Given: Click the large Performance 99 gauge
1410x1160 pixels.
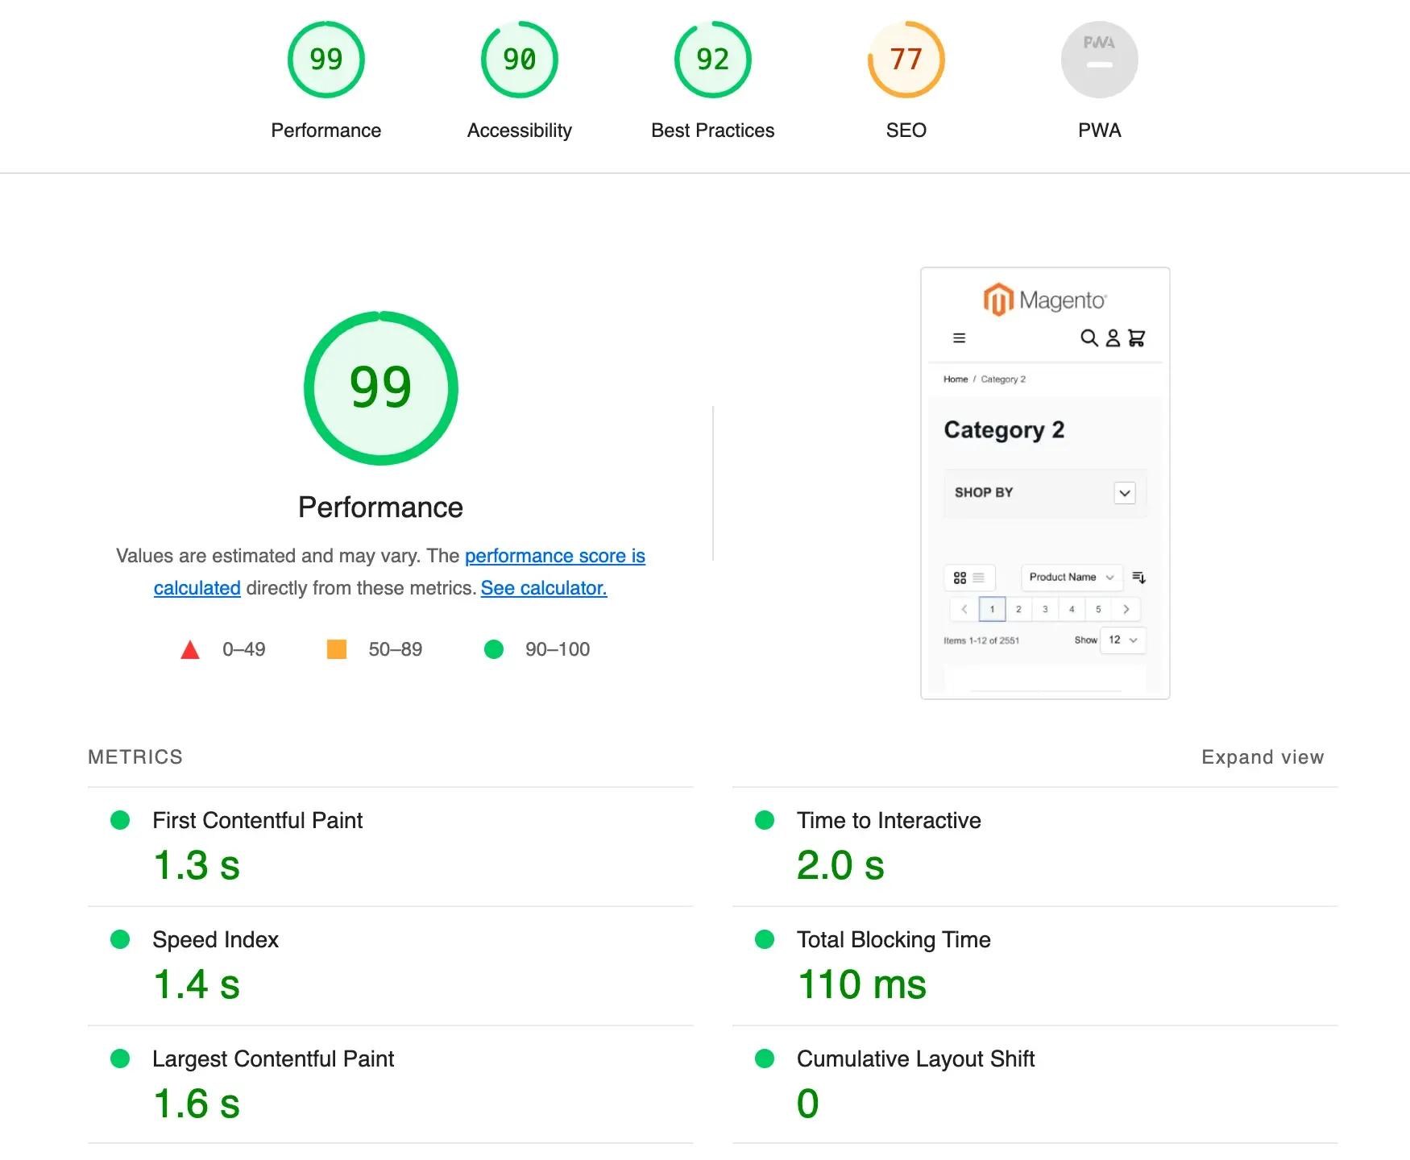Looking at the screenshot, I should (380, 388).
